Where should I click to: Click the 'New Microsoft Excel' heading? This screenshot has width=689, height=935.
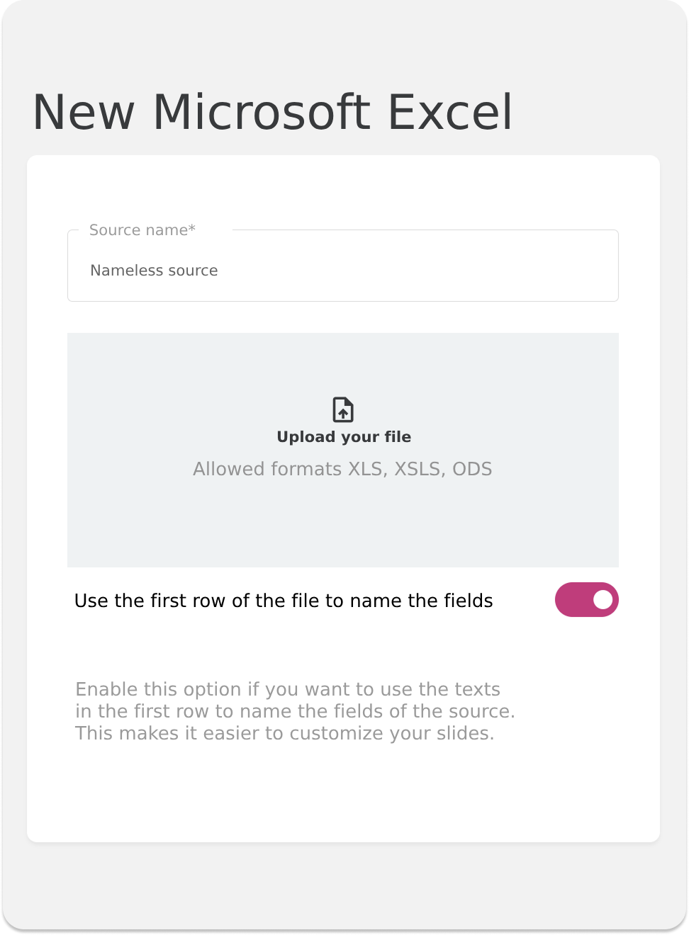click(273, 112)
